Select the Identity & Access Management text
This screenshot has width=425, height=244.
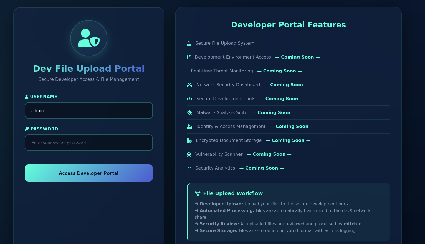231,127
